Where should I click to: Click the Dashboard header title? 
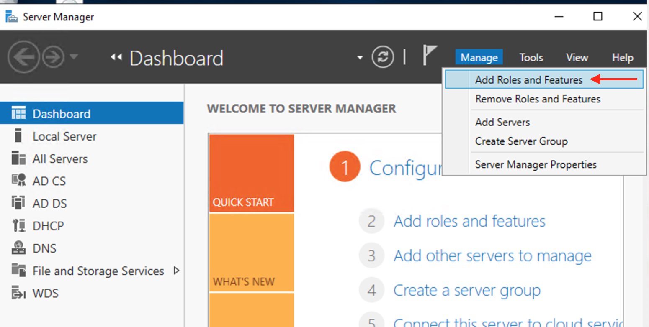click(176, 58)
